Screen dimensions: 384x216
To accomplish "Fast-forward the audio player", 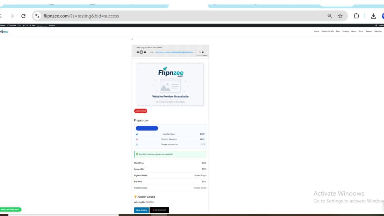I will (145, 52).
